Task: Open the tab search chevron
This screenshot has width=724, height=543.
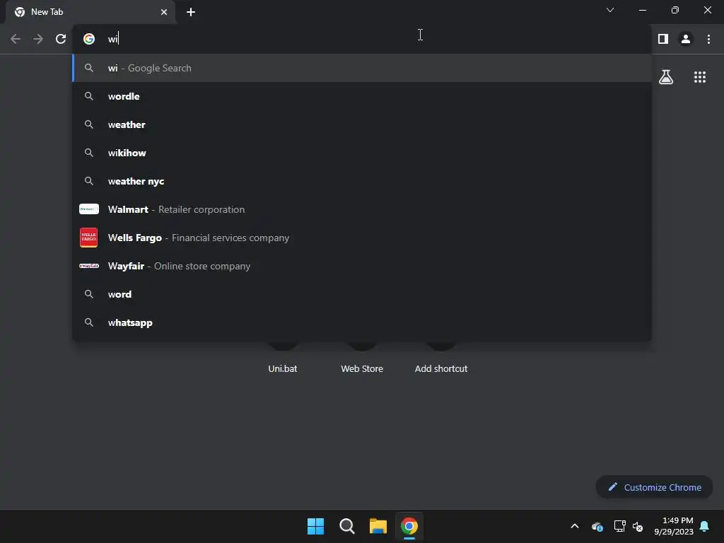Action: [610, 10]
